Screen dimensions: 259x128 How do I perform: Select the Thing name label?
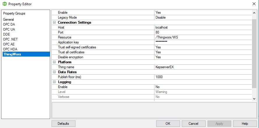66,67
